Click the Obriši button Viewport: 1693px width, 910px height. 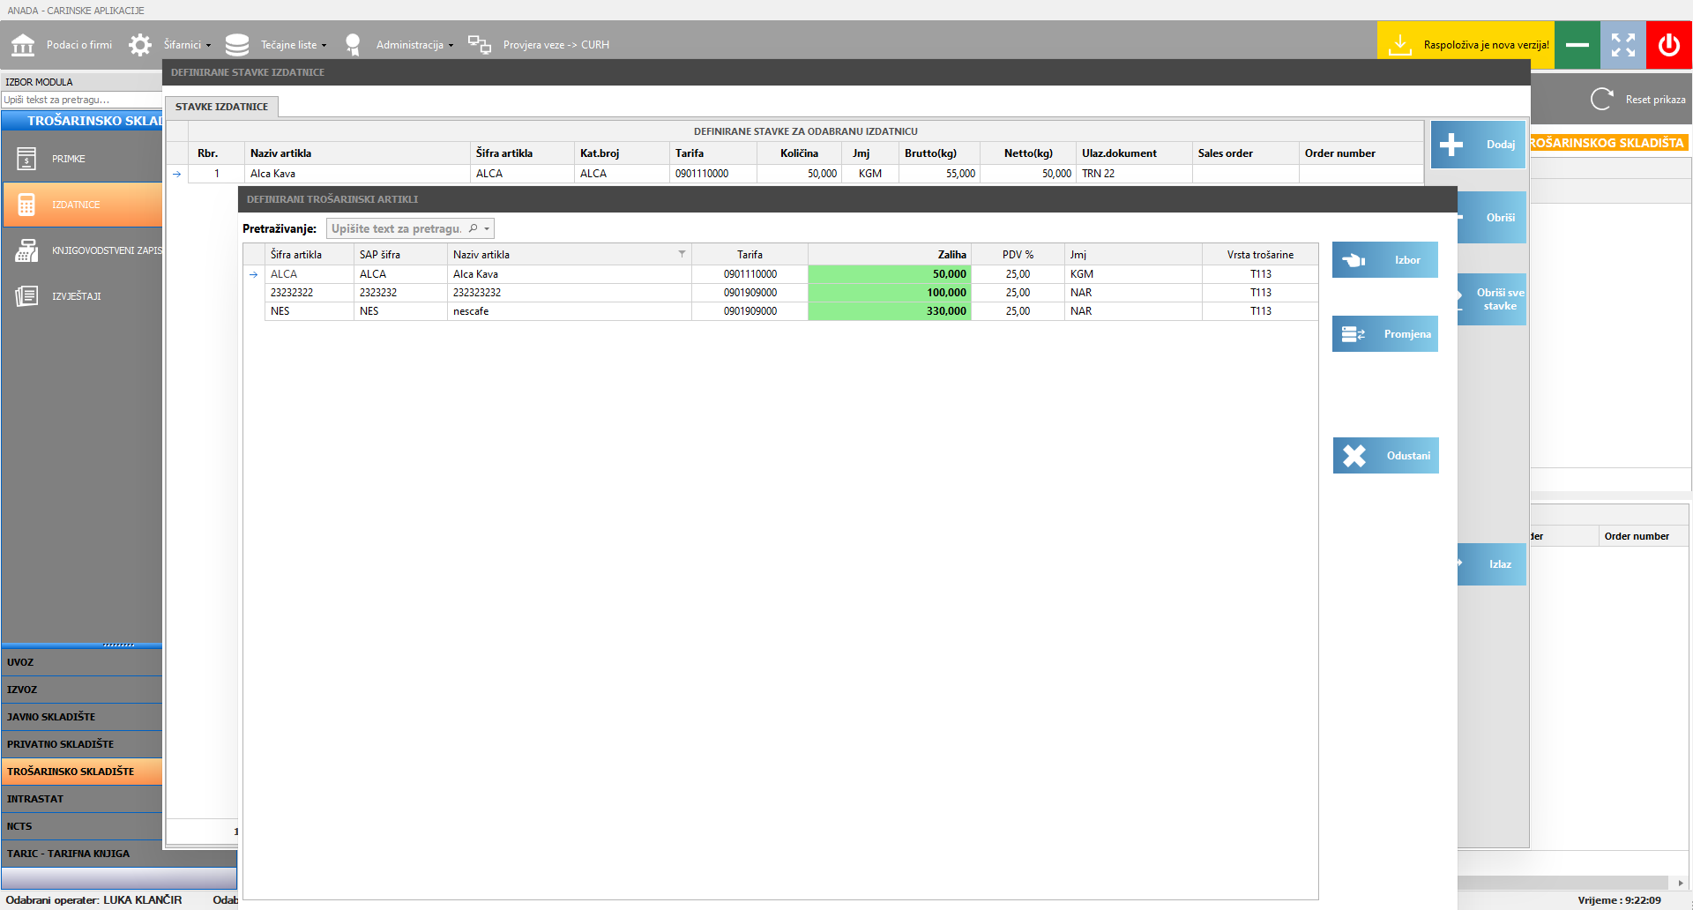click(x=1492, y=218)
